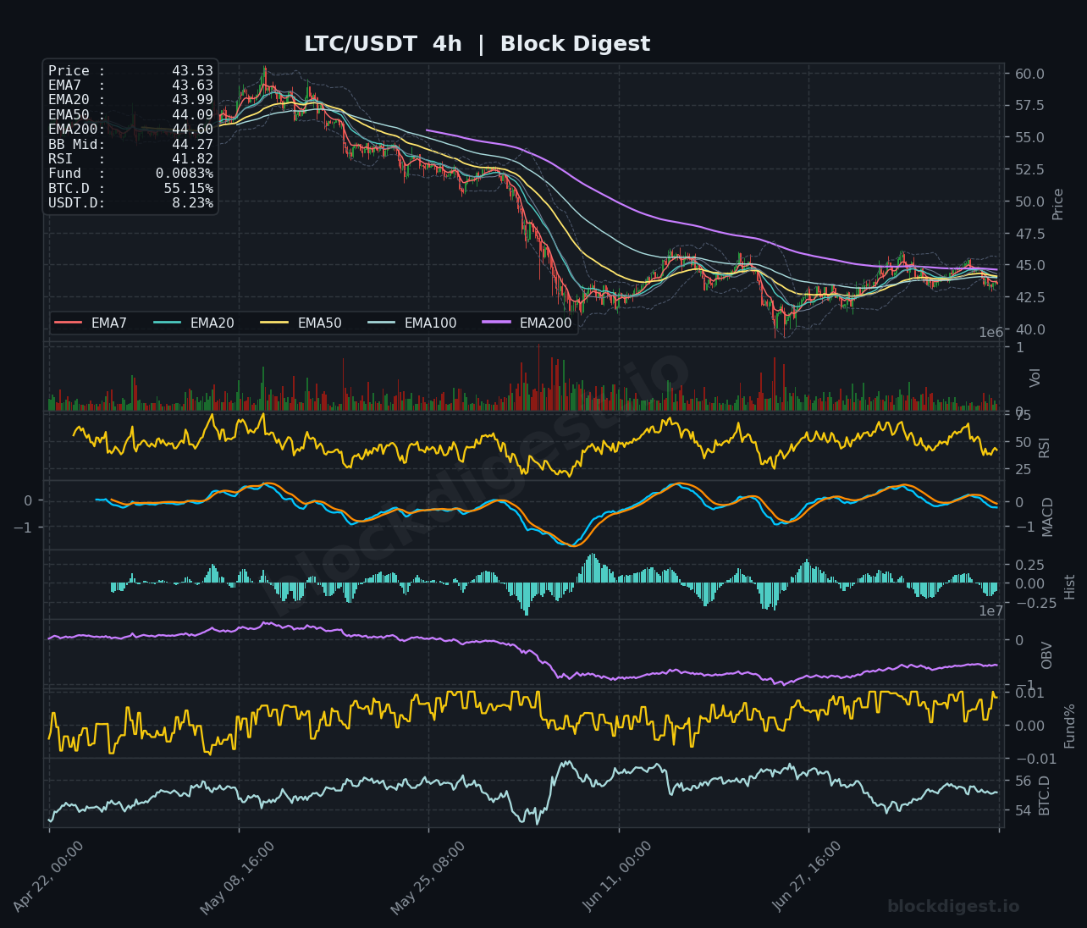Click the OBV axis label

(x=1046, y=655)
